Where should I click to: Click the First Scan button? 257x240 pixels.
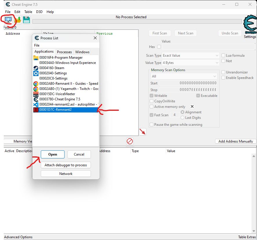160,33
